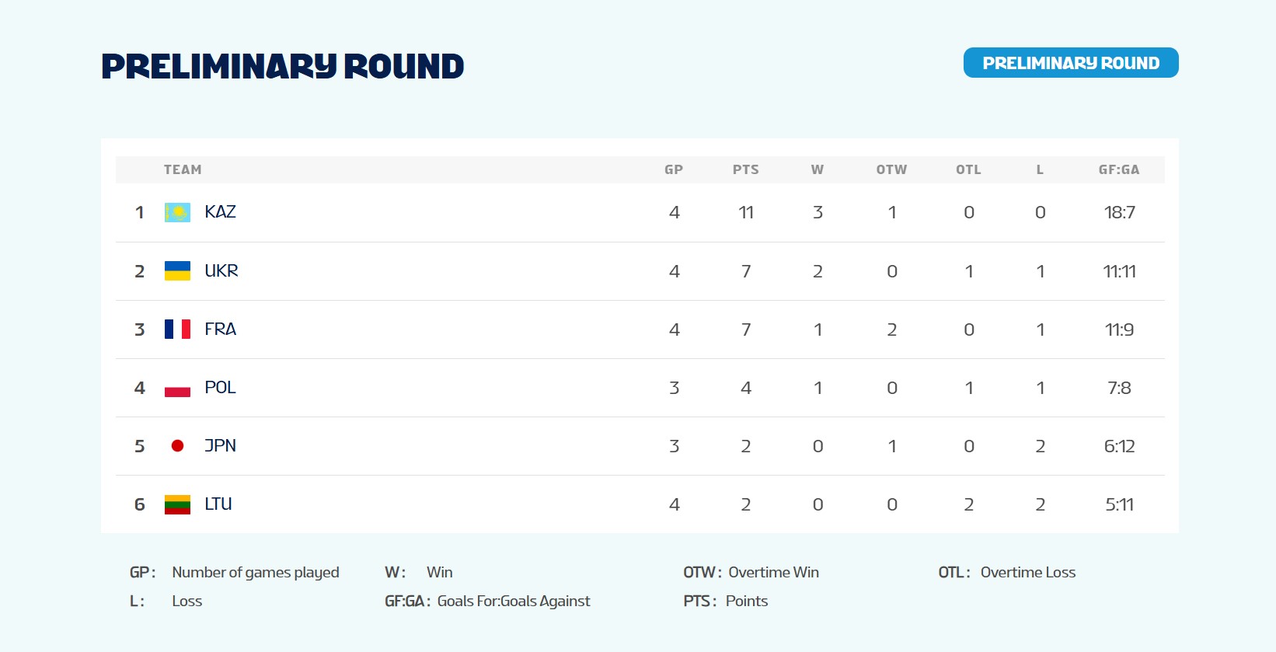The height and width of the screenshot is (652, 1276).
Task: Open the LTU team name
Action: click(218, 504)
